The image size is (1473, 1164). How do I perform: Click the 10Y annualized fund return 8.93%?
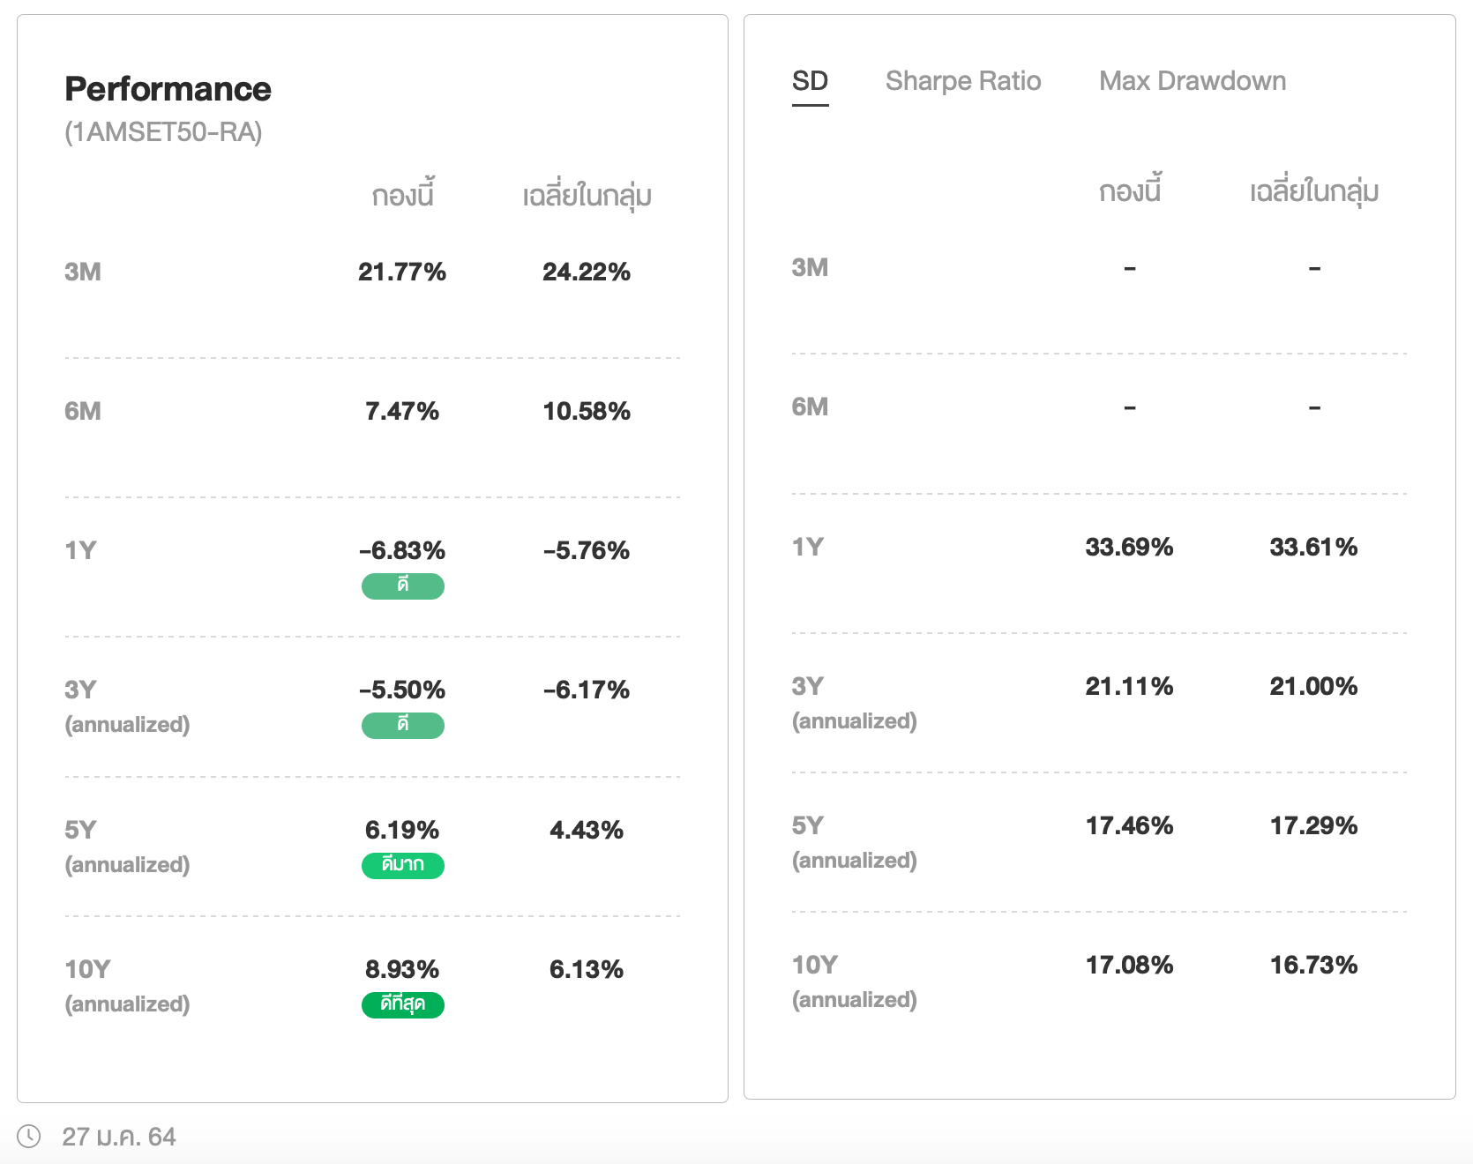tap(401, 969)
